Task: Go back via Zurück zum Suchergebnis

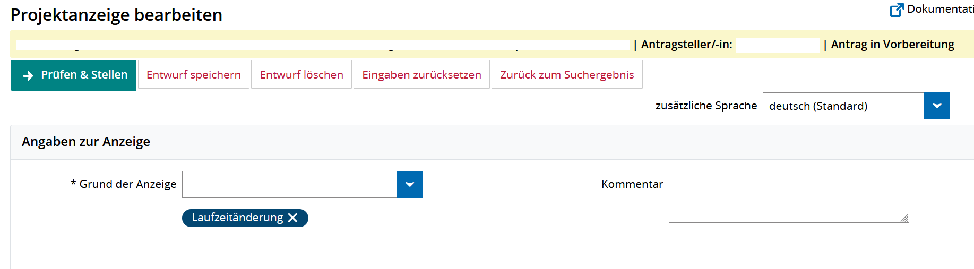Action: (x=567, y=75)
